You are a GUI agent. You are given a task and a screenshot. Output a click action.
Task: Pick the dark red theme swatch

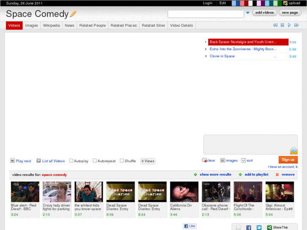tap(246, 3)
